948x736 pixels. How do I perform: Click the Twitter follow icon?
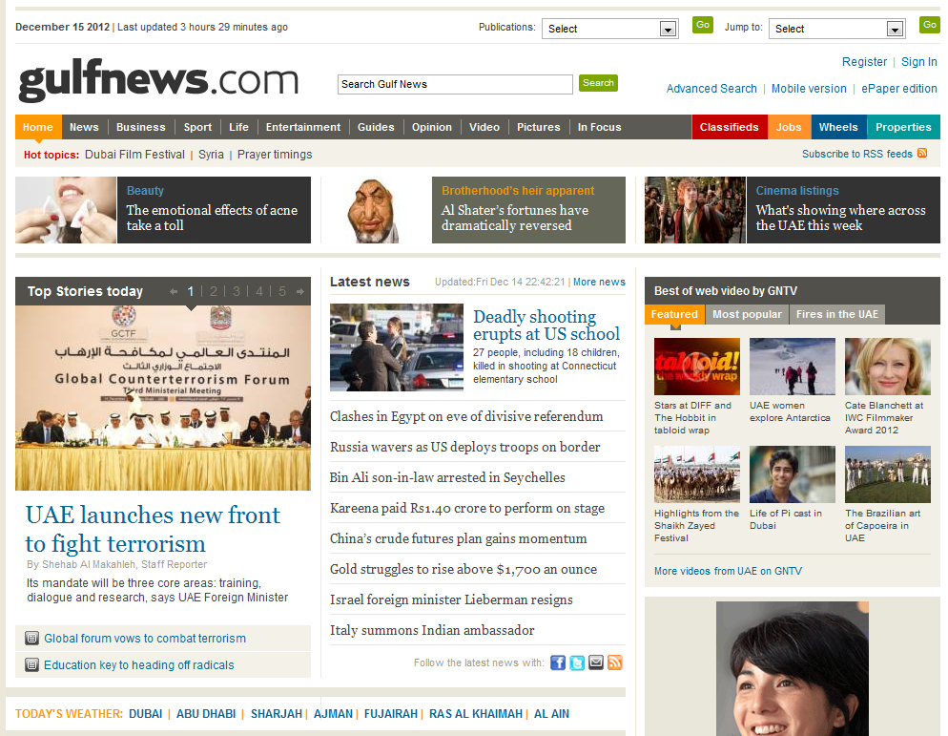tap(577, 662)
